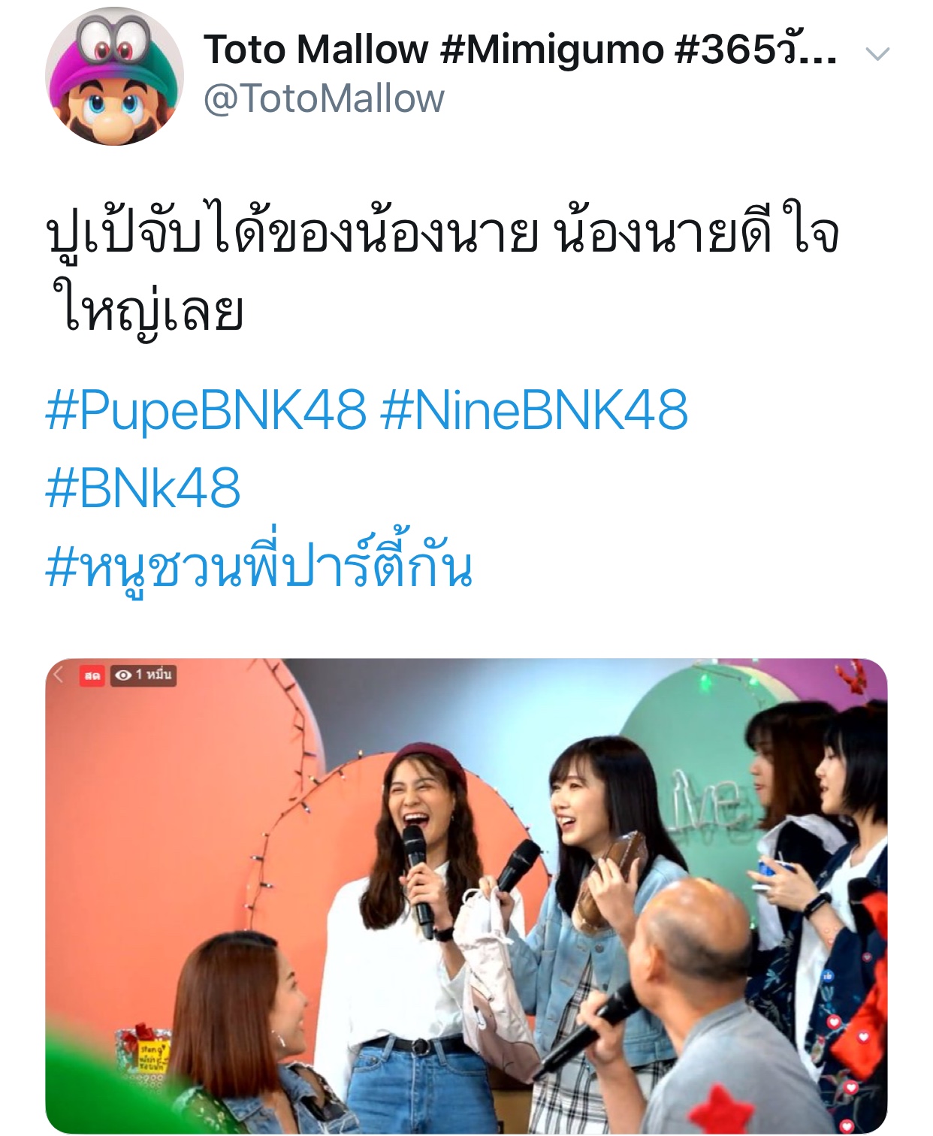933x1136 pixels.
Task: Tap the red สด live badge
Action: (92, 675)
